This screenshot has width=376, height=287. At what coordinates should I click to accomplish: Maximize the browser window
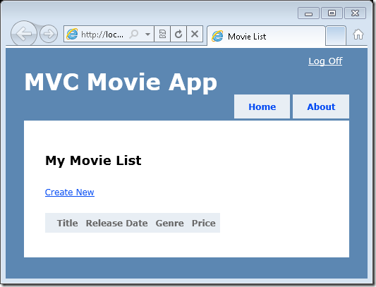point(332,13)
